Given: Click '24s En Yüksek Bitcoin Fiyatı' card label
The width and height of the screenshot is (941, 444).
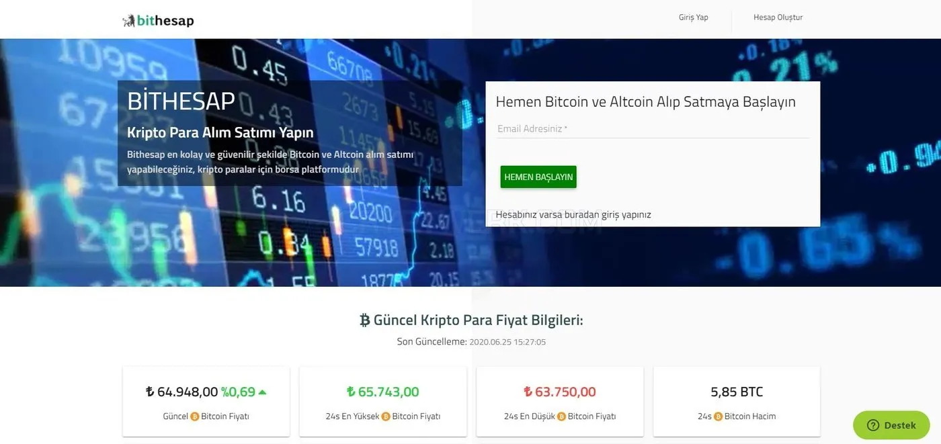Looking at the screenshot, I should click(383, 416).
